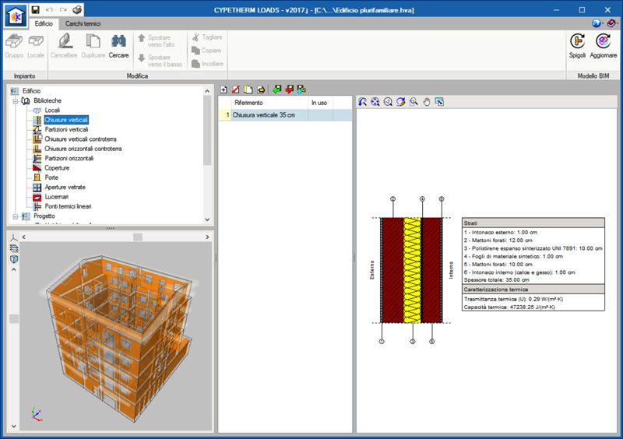Viewport: 623px width, 439px height.
Task: Select Porte tree item
Action: coord(51,177)
